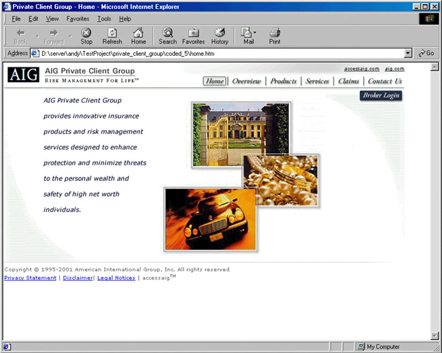Show browsing History from toolbar
The image size is (442, 353).
point(220,36)
